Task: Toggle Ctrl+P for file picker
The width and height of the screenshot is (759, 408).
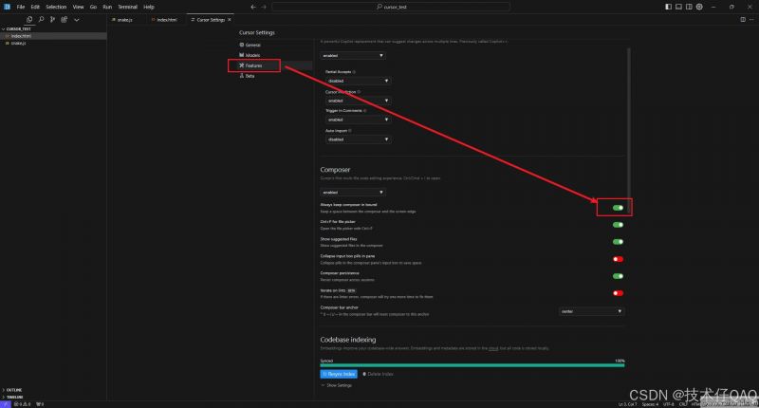Action: tap(619, 225)
